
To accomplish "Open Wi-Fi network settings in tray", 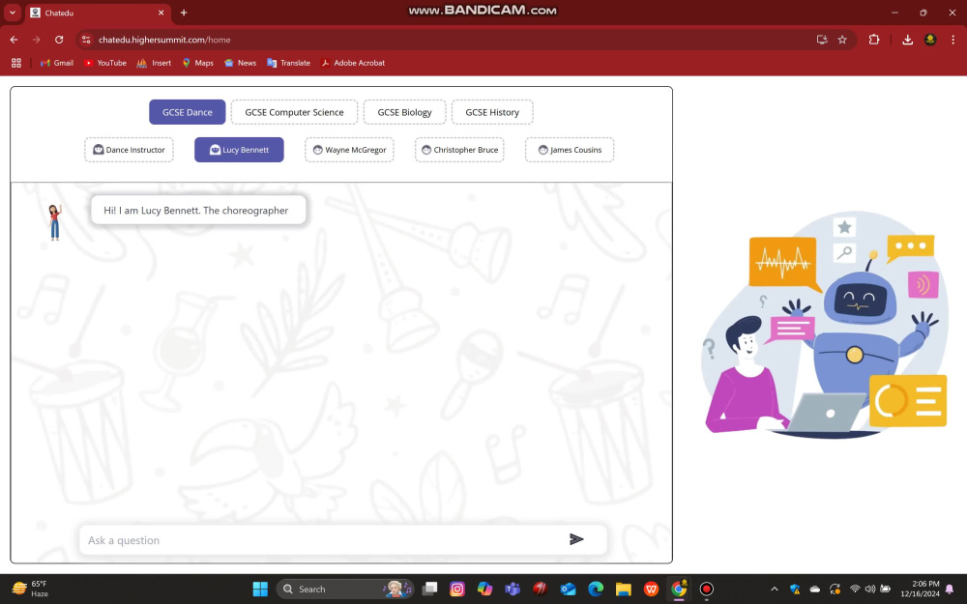I will point(855,590).
